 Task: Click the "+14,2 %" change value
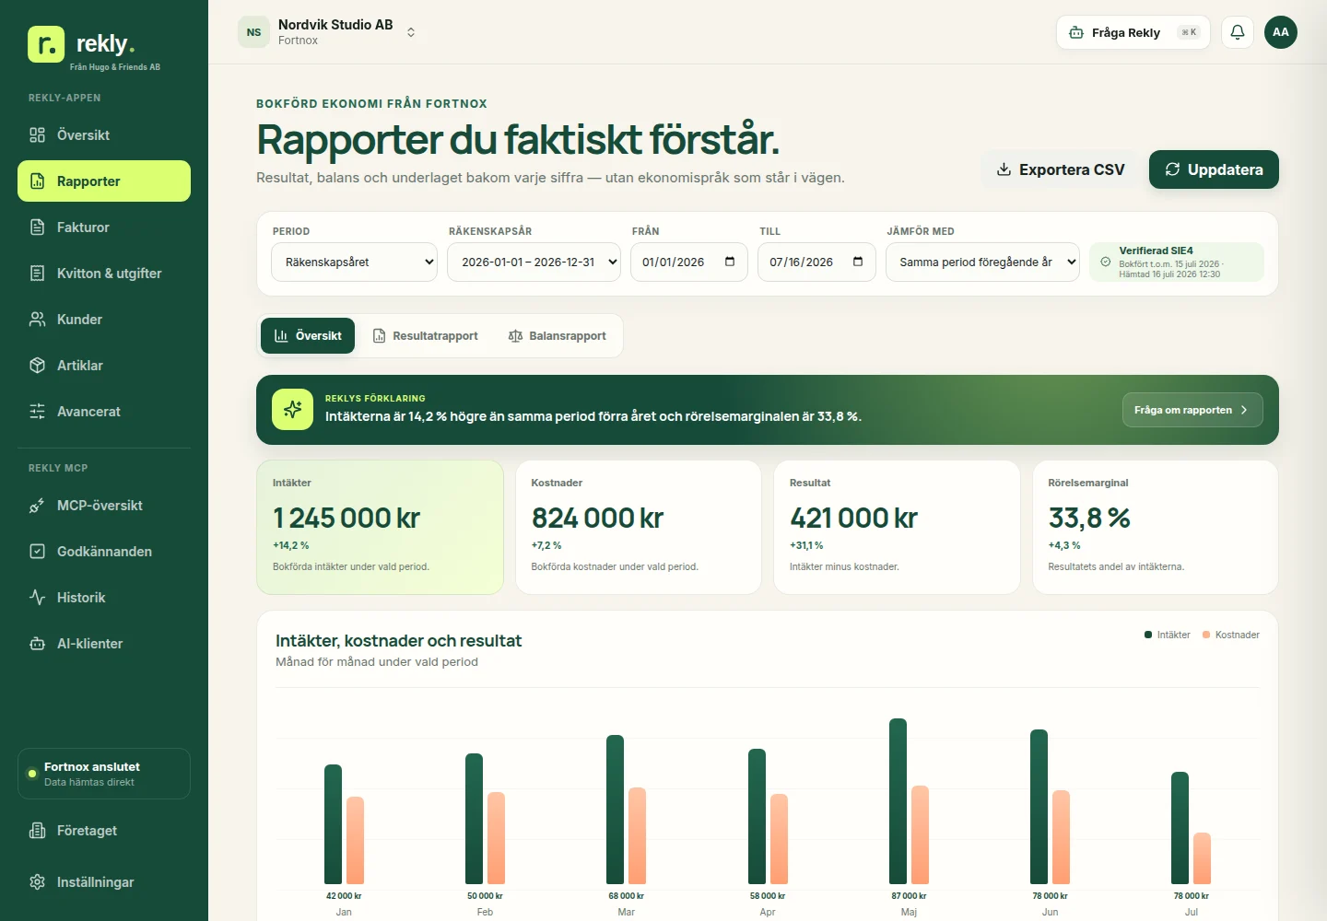click(x=291, y=545)
